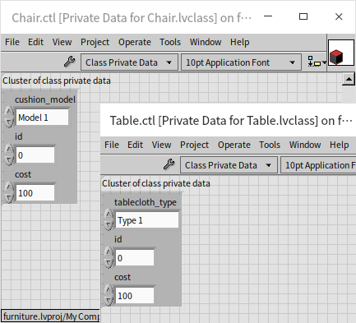356x323 pixels.
Task: Increment cushion_model value in Chair.ctl
Action: (x=9, y=112)
